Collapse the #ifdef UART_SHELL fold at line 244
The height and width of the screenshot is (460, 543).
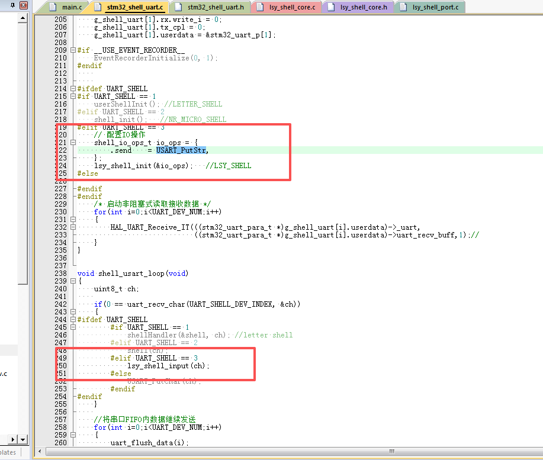[73, 320]
